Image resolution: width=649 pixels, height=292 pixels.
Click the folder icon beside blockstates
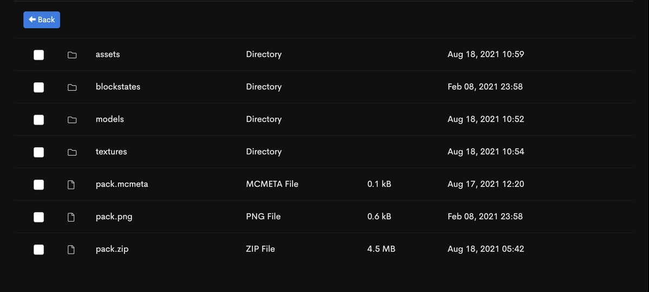[71, 87]
